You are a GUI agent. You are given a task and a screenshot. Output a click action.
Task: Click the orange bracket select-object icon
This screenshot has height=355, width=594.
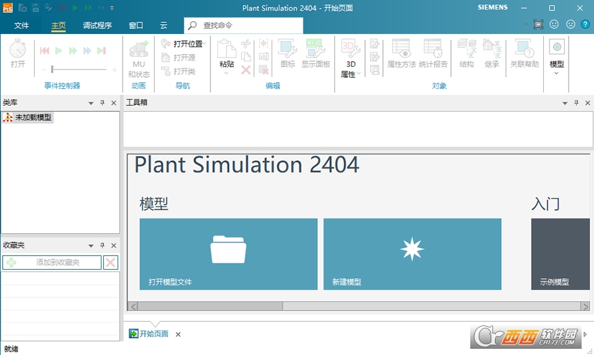click(x=264, y=43)
